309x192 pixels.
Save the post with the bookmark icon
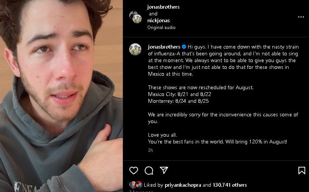coord(302,171)
